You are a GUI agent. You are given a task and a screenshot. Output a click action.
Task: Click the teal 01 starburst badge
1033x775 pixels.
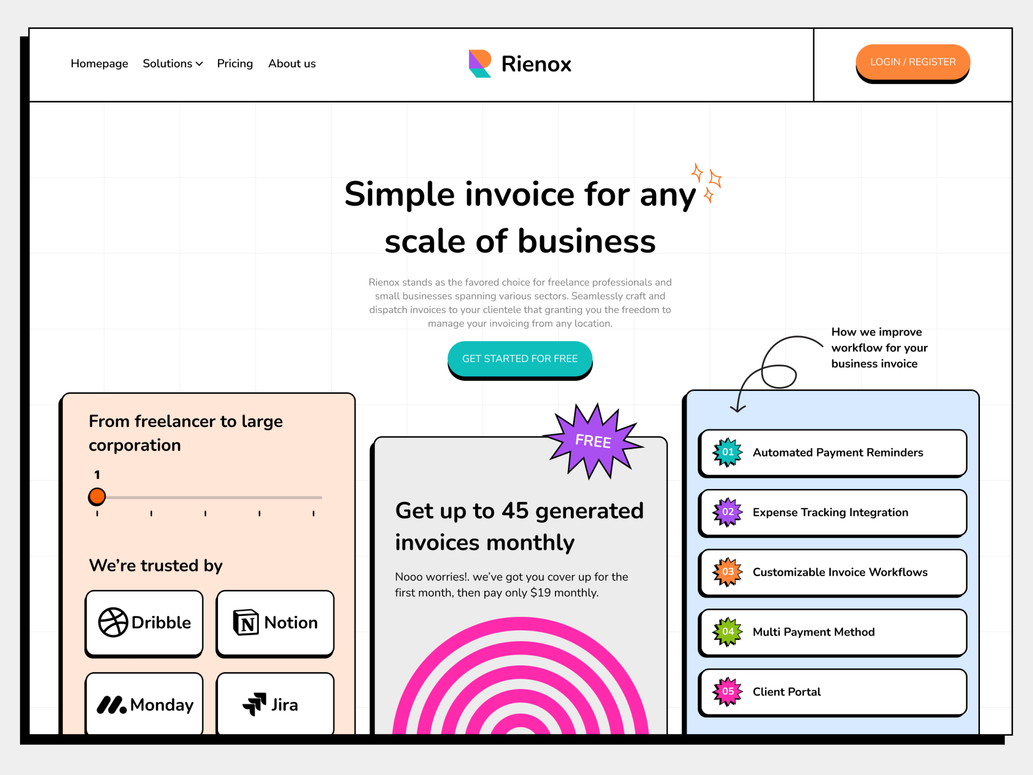(x=728, y=452)
